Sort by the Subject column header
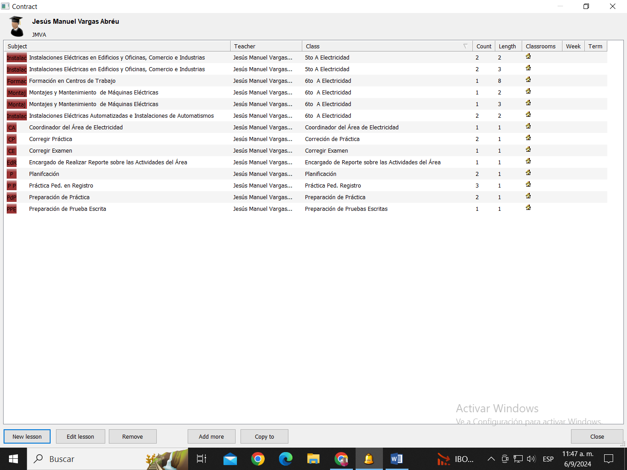The height and width of the screenshot is (470, 627). point(117,46)
